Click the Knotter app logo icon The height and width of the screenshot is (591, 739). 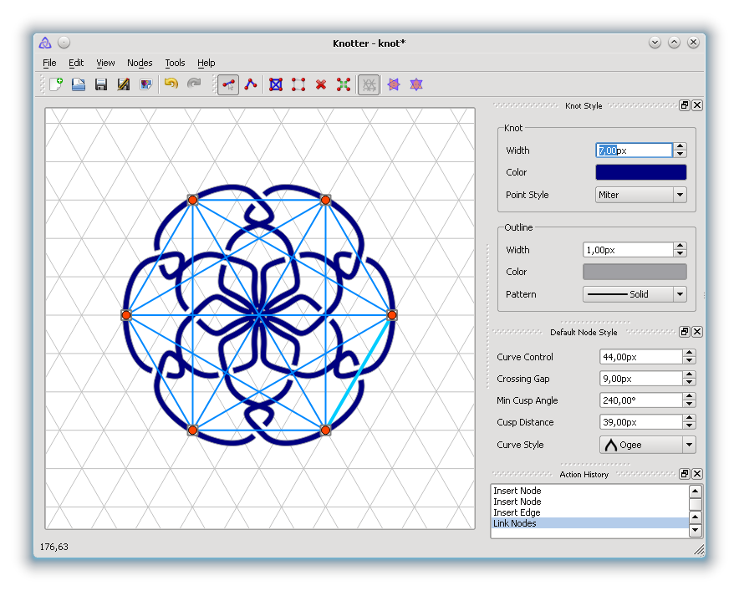(45, 43)
